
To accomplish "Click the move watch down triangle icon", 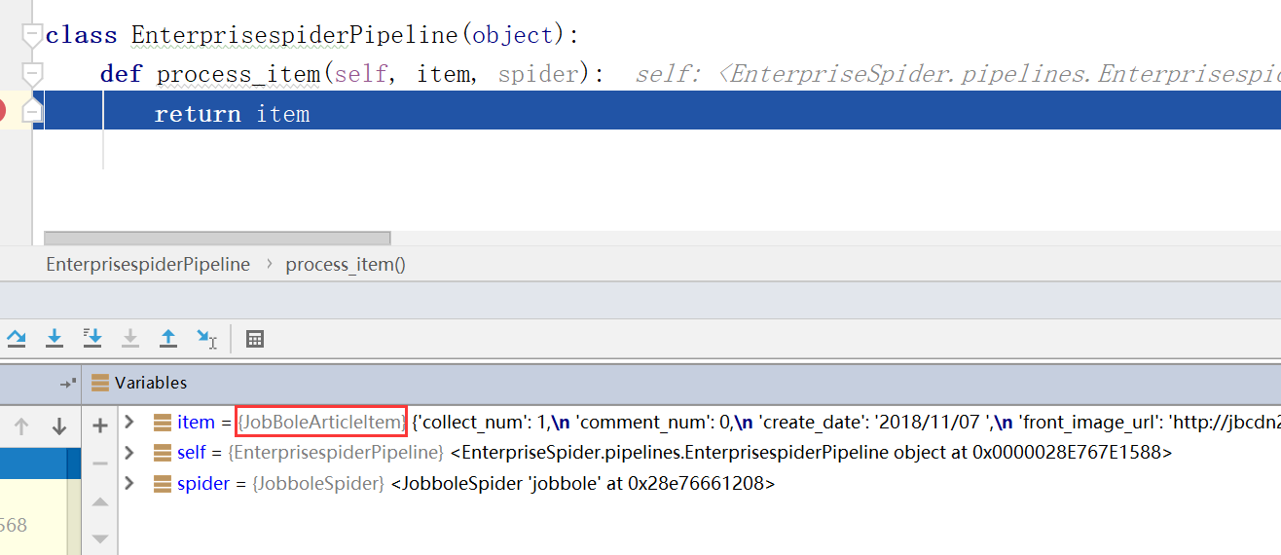I will (x=99, y=537).
